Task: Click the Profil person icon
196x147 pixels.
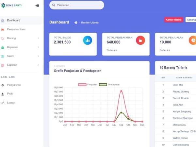Action: (3, 94)
